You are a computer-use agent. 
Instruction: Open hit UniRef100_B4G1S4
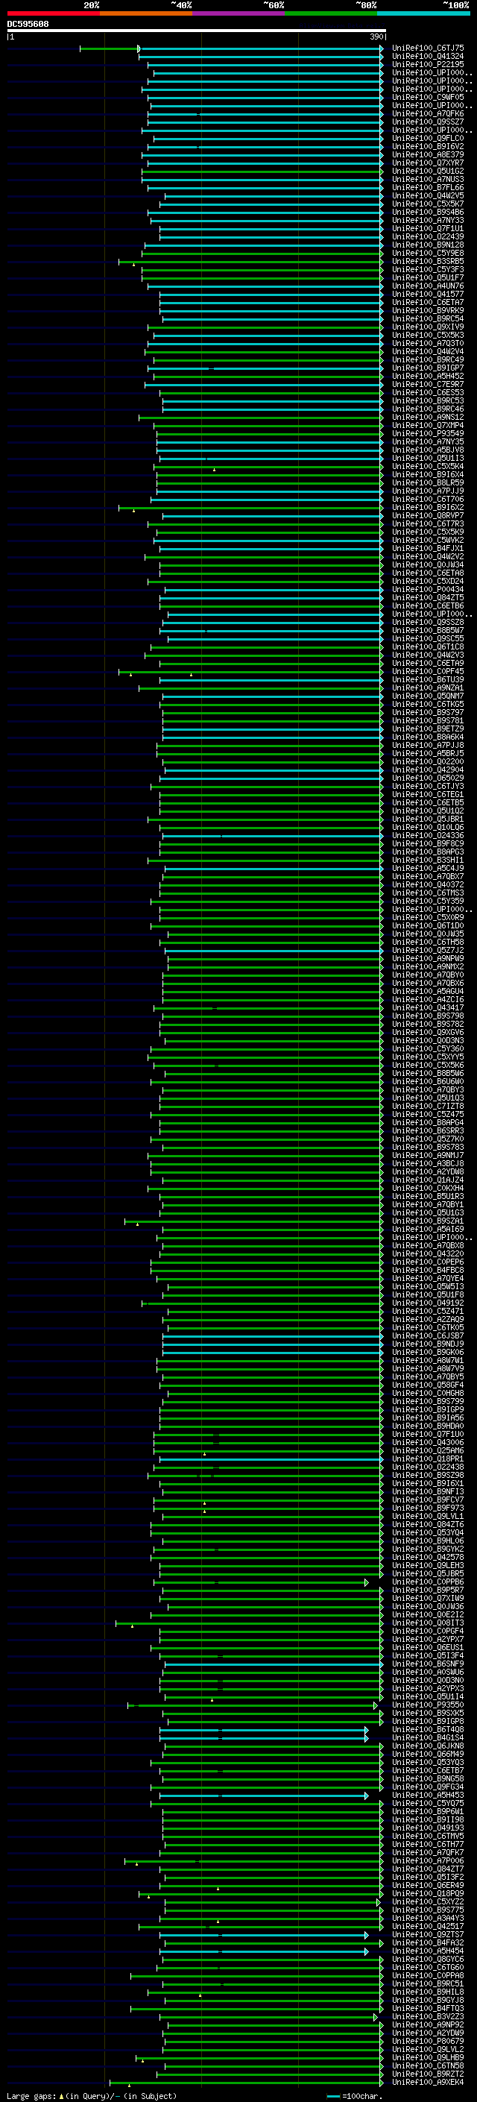pyautogui.click(x=428, y=1737)
